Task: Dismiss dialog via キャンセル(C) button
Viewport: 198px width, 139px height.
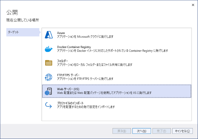Action: [182, 131]
